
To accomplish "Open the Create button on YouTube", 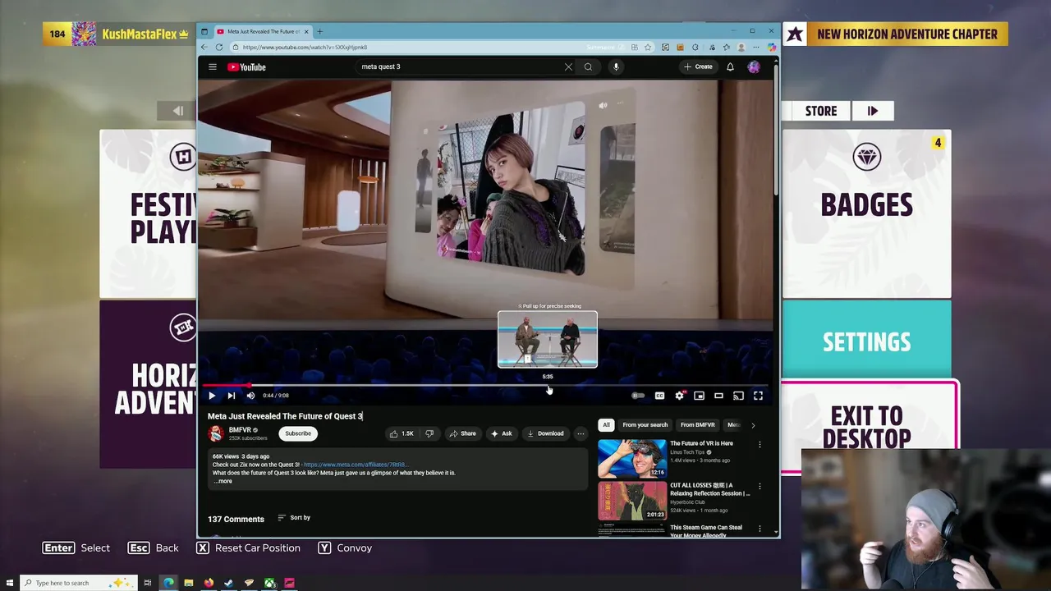I will point(698,66).
